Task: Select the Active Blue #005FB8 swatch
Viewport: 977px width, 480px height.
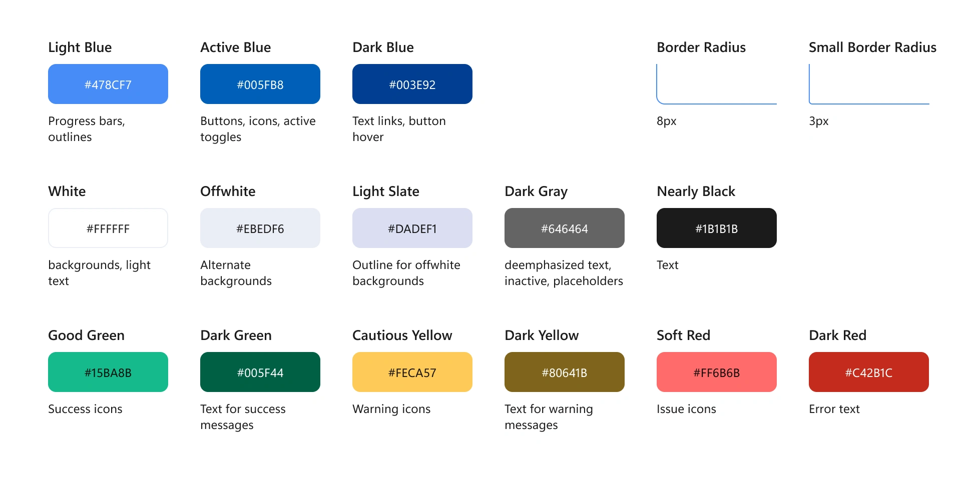Action: 260,84
